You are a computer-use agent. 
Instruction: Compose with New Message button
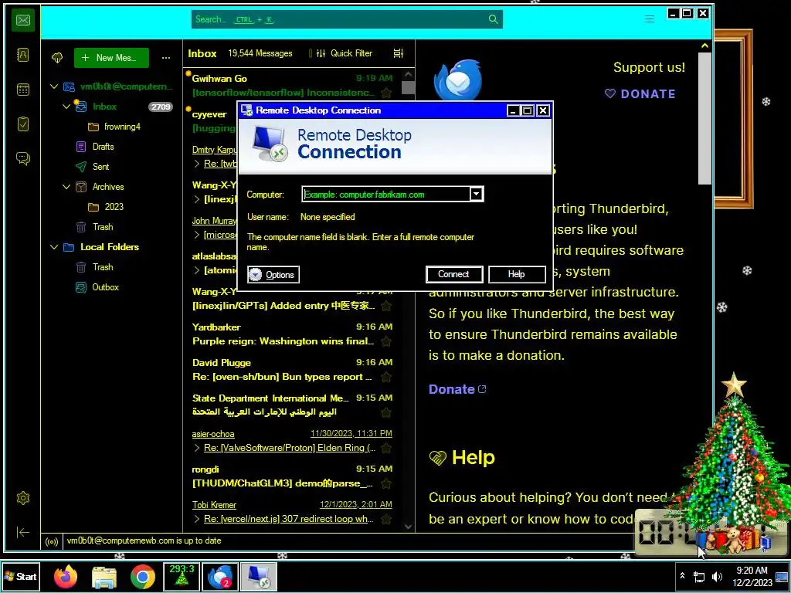(x=111, y=58)
